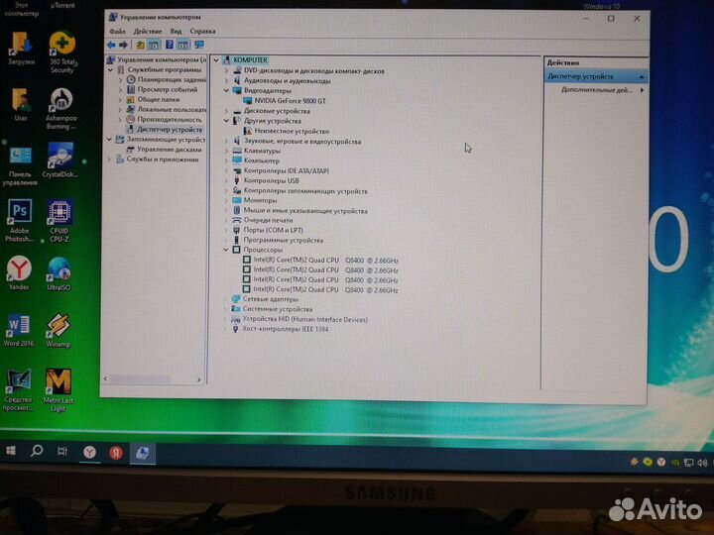
Task: Select first Intel Core2 Quad Q8400 entry
Action: 325,261
